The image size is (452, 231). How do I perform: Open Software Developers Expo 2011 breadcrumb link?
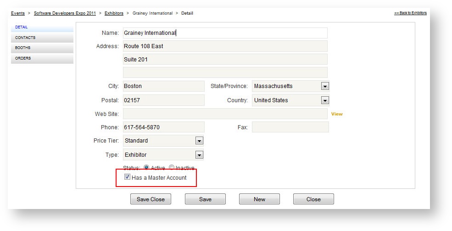pos(65,13)
